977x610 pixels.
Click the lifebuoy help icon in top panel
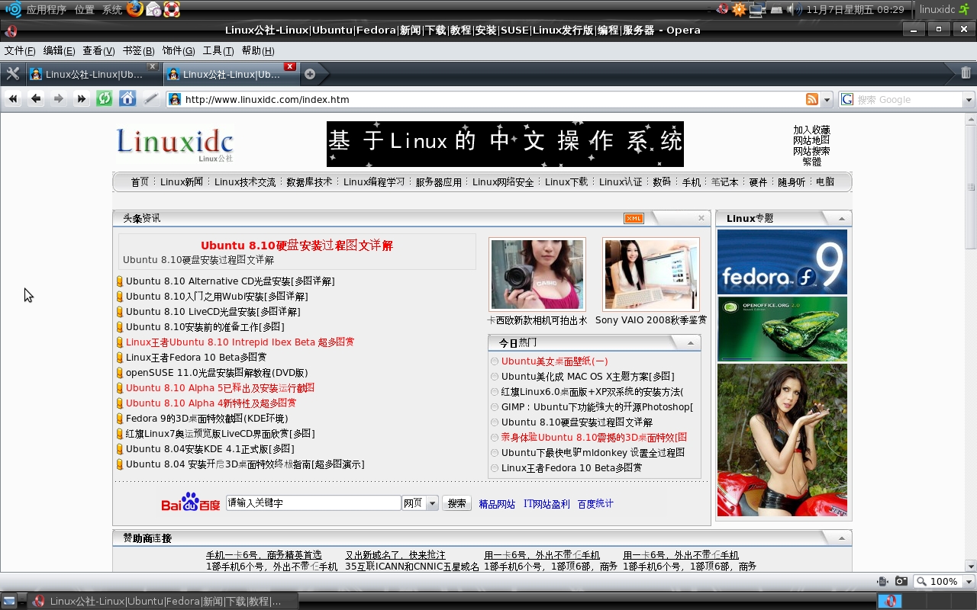click(x=172, y=9)
